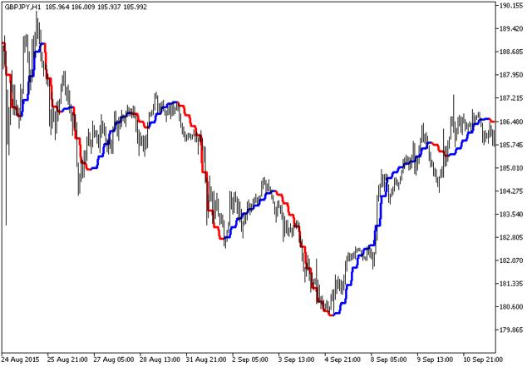Click the indicator line's lowest point near 180.600
This screenshot has height=367, width=532.
pos(331,315)
